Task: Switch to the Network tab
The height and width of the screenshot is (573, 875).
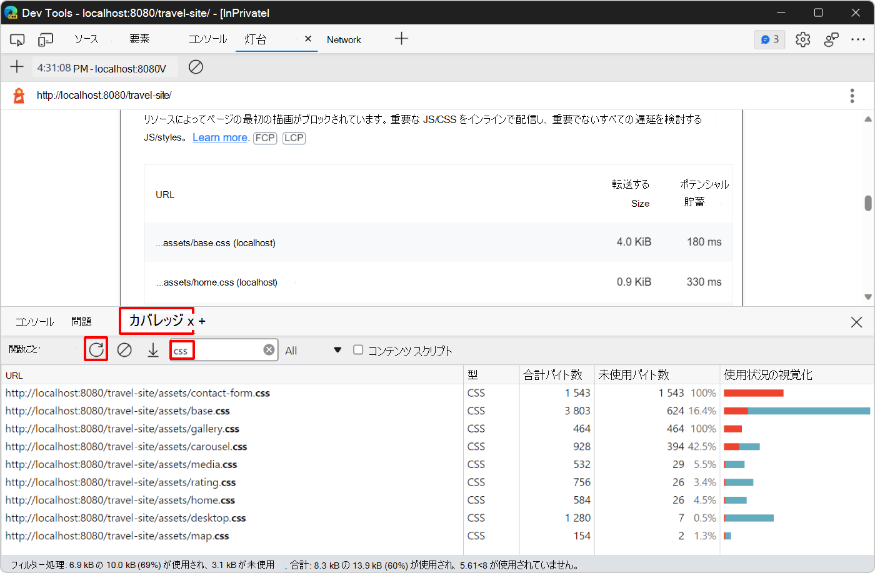Action: pos(344,39)
